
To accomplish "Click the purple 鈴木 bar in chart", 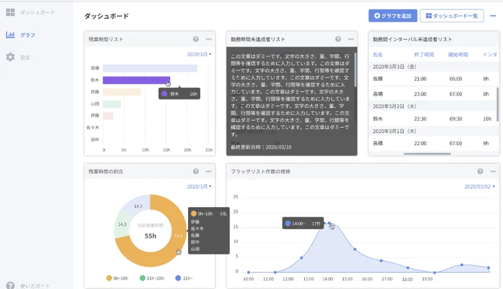I will click(136, 80).
